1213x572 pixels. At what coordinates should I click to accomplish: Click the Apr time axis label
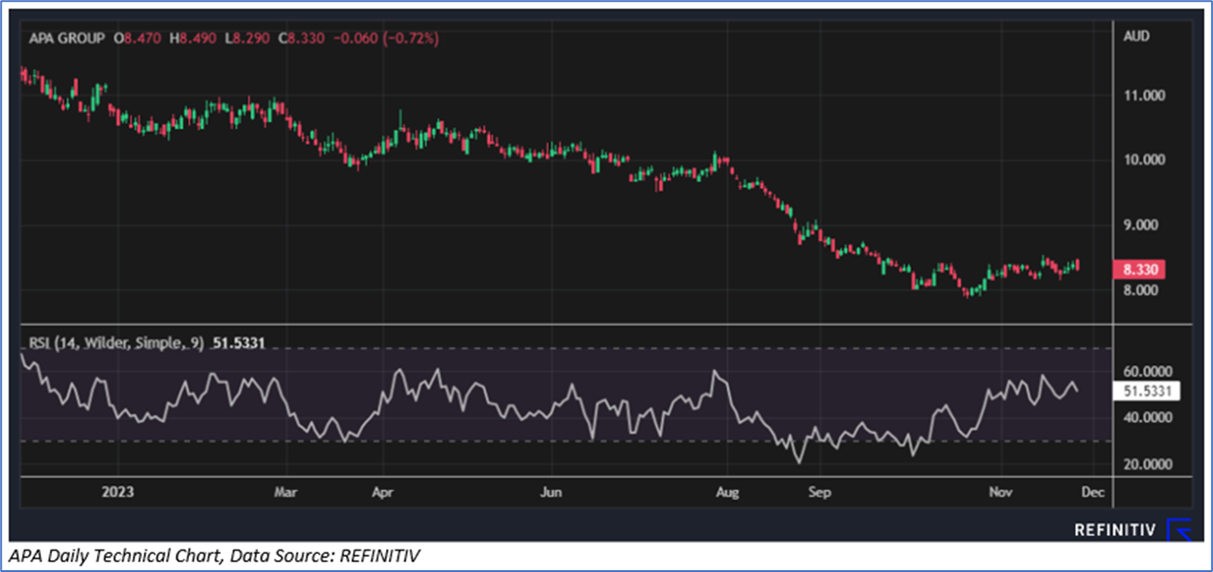pyautogui.click(x=382, y=491)
